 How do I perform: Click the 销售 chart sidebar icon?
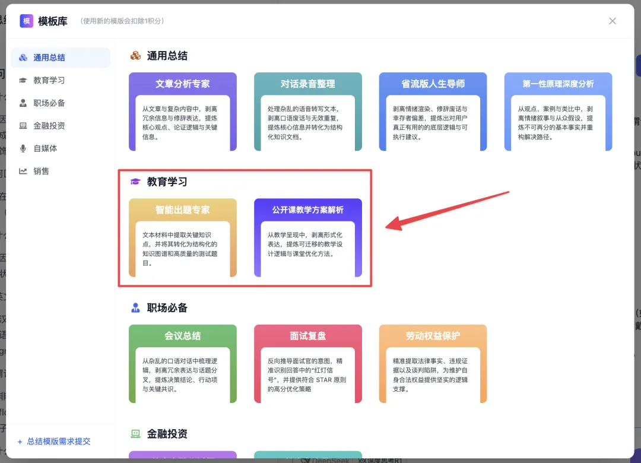(23, 171)
